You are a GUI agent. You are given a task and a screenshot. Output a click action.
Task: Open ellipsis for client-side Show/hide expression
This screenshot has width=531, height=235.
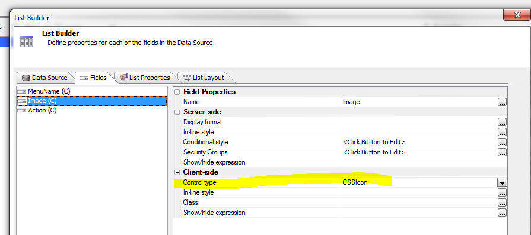click(x=502, y=213)
